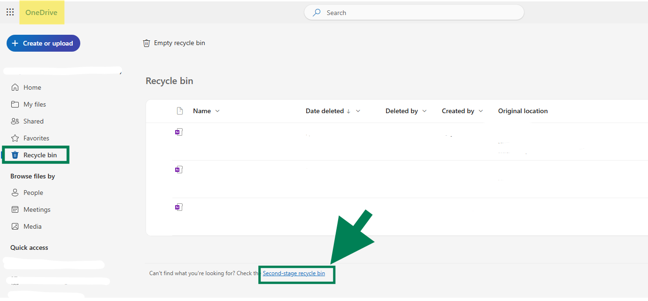Expand the Deleted by column dropdown chevron

[424, 111]
